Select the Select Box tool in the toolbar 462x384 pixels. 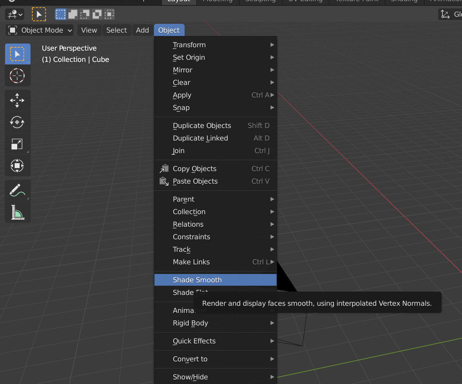tap(18, 54)
